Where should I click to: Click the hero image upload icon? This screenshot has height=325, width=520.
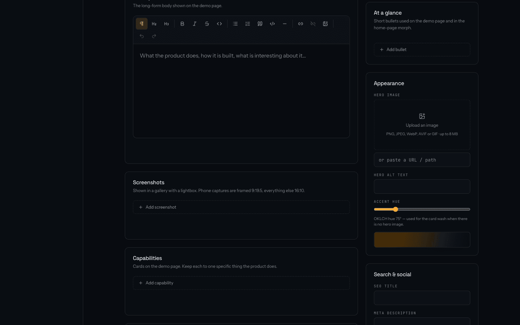coord(422,116)
